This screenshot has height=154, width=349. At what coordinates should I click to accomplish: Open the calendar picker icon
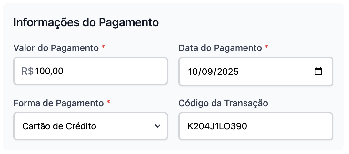tap(318, 71)
